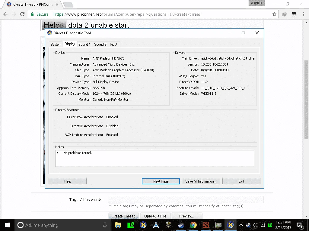Screen dimensions: 309x231
Task: Open the Wi-Fi network tray icon
Action: pyautogui.click(x=263, y=225)
